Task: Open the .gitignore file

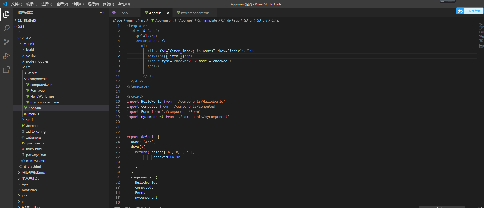Action: point(61,137)
